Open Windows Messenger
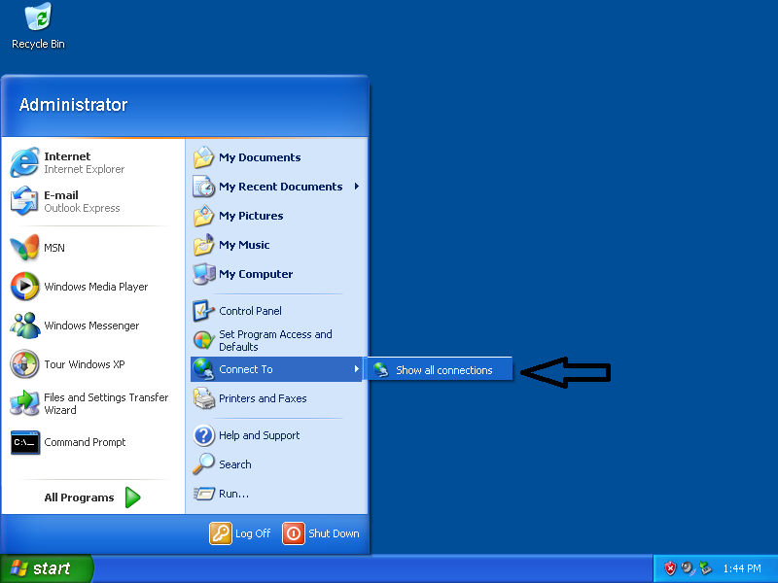Viewport: 778px width, 583px height. (25, 326)
